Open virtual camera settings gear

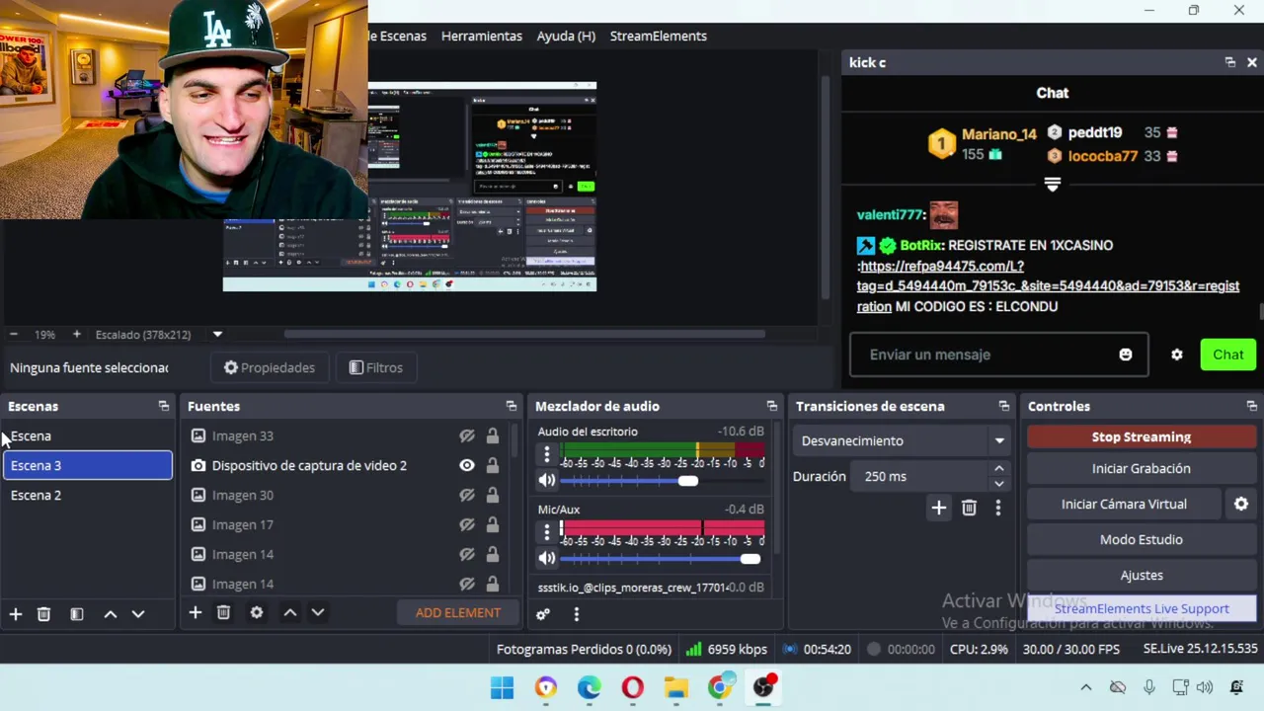pyautogui.click(x=1241, y=504)
